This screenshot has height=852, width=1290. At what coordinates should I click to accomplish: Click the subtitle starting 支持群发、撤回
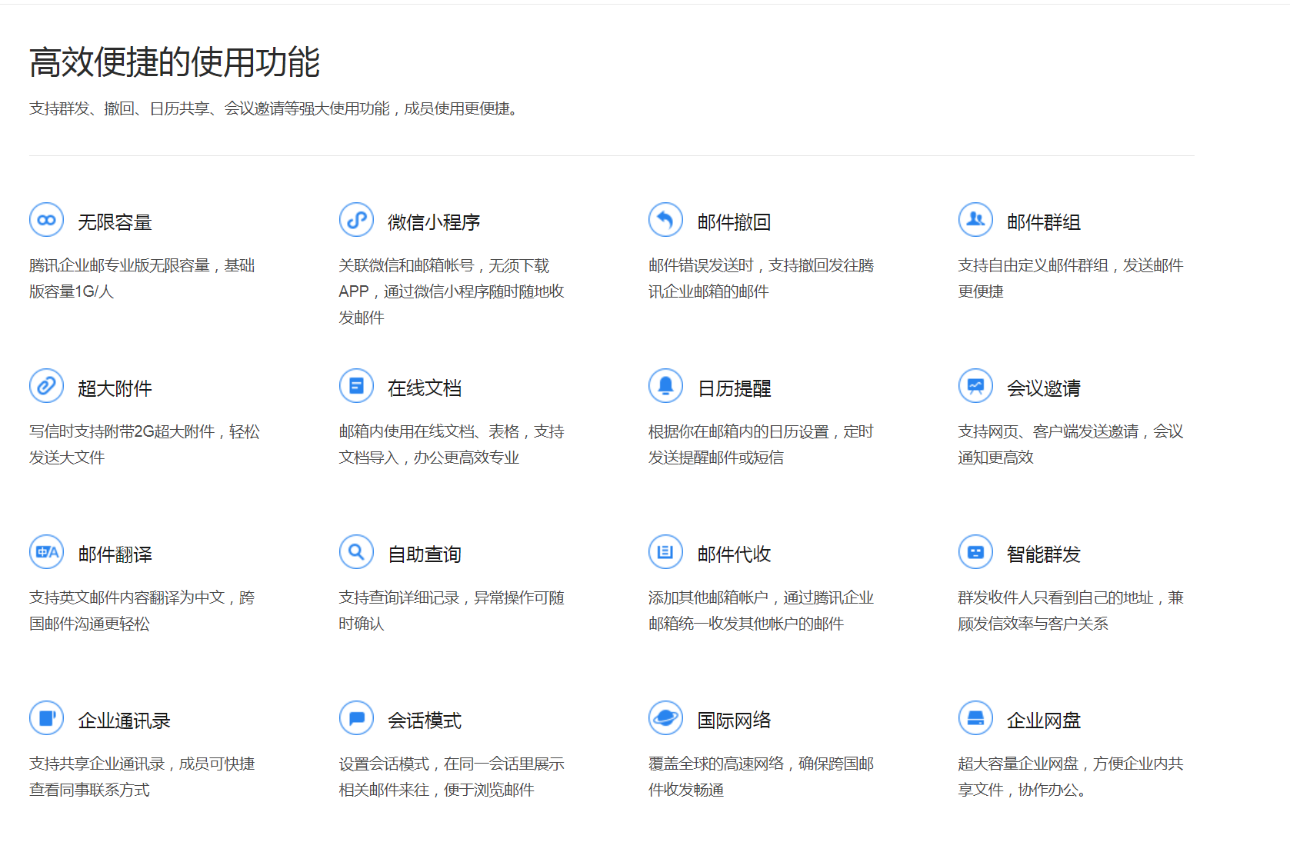coord(275,108)
